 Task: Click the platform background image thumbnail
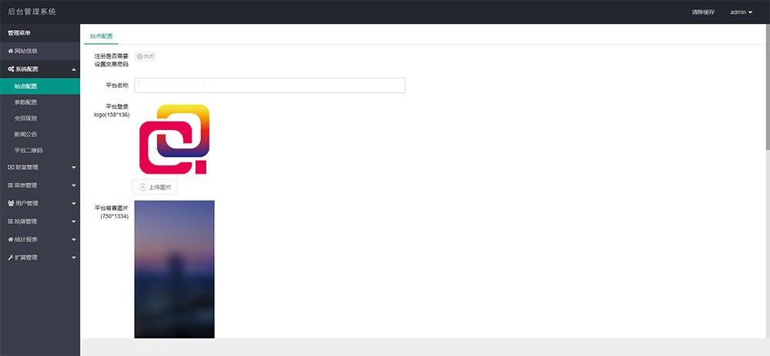(x=174, y=269)
